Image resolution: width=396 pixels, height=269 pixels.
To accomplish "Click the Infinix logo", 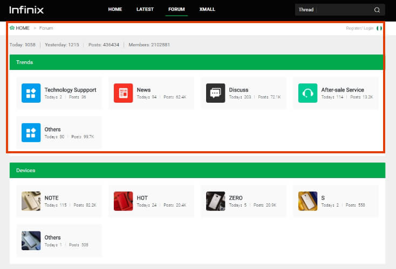I will pos(26,10).
